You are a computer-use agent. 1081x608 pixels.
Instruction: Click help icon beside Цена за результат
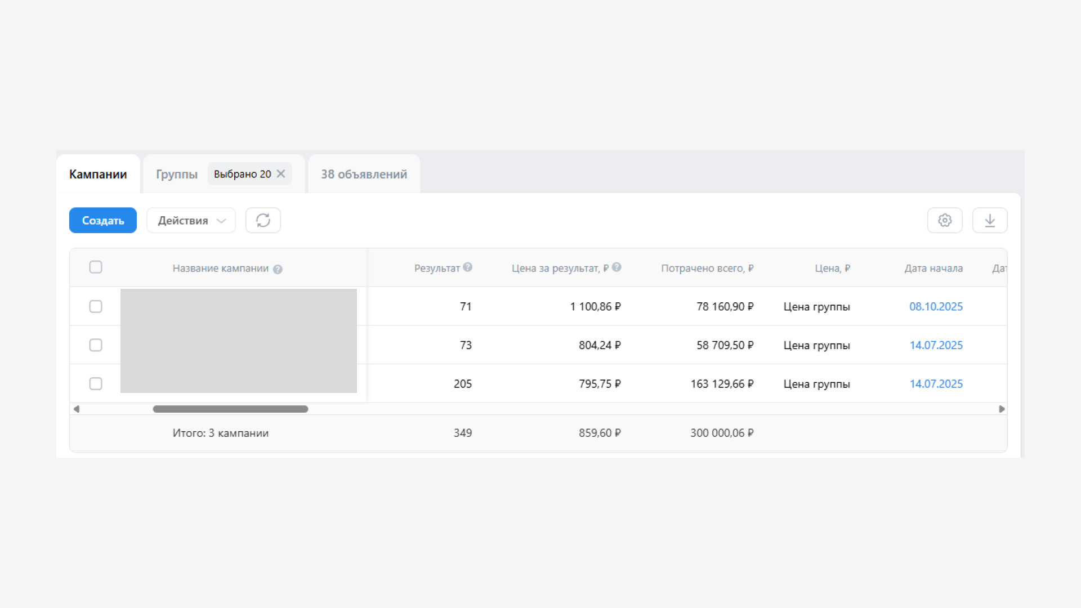(617, 267)
